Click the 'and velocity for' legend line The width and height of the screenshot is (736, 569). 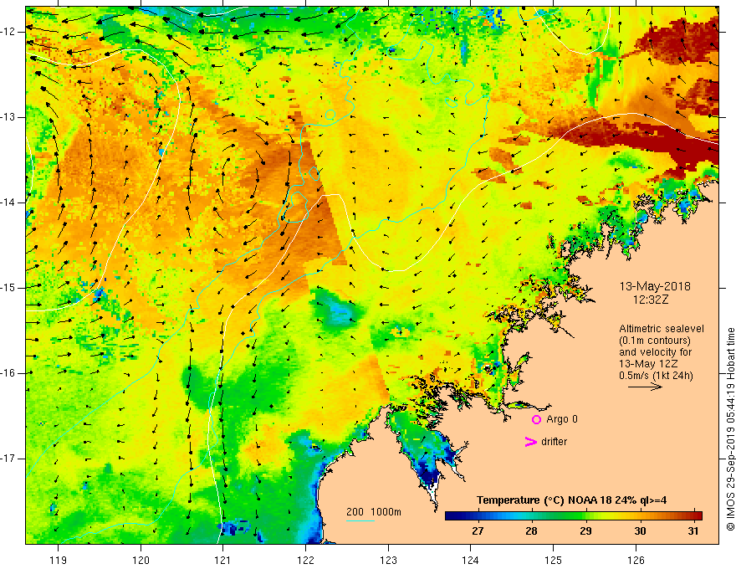655,352
